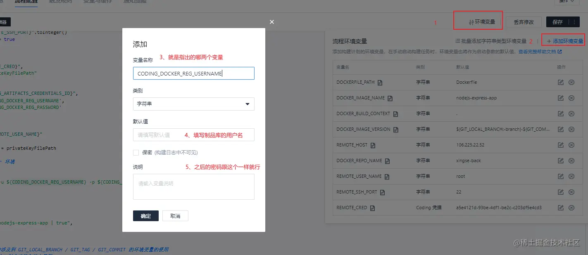Open the more options menu beside 保存
The image size is (588, 255).
574,22
